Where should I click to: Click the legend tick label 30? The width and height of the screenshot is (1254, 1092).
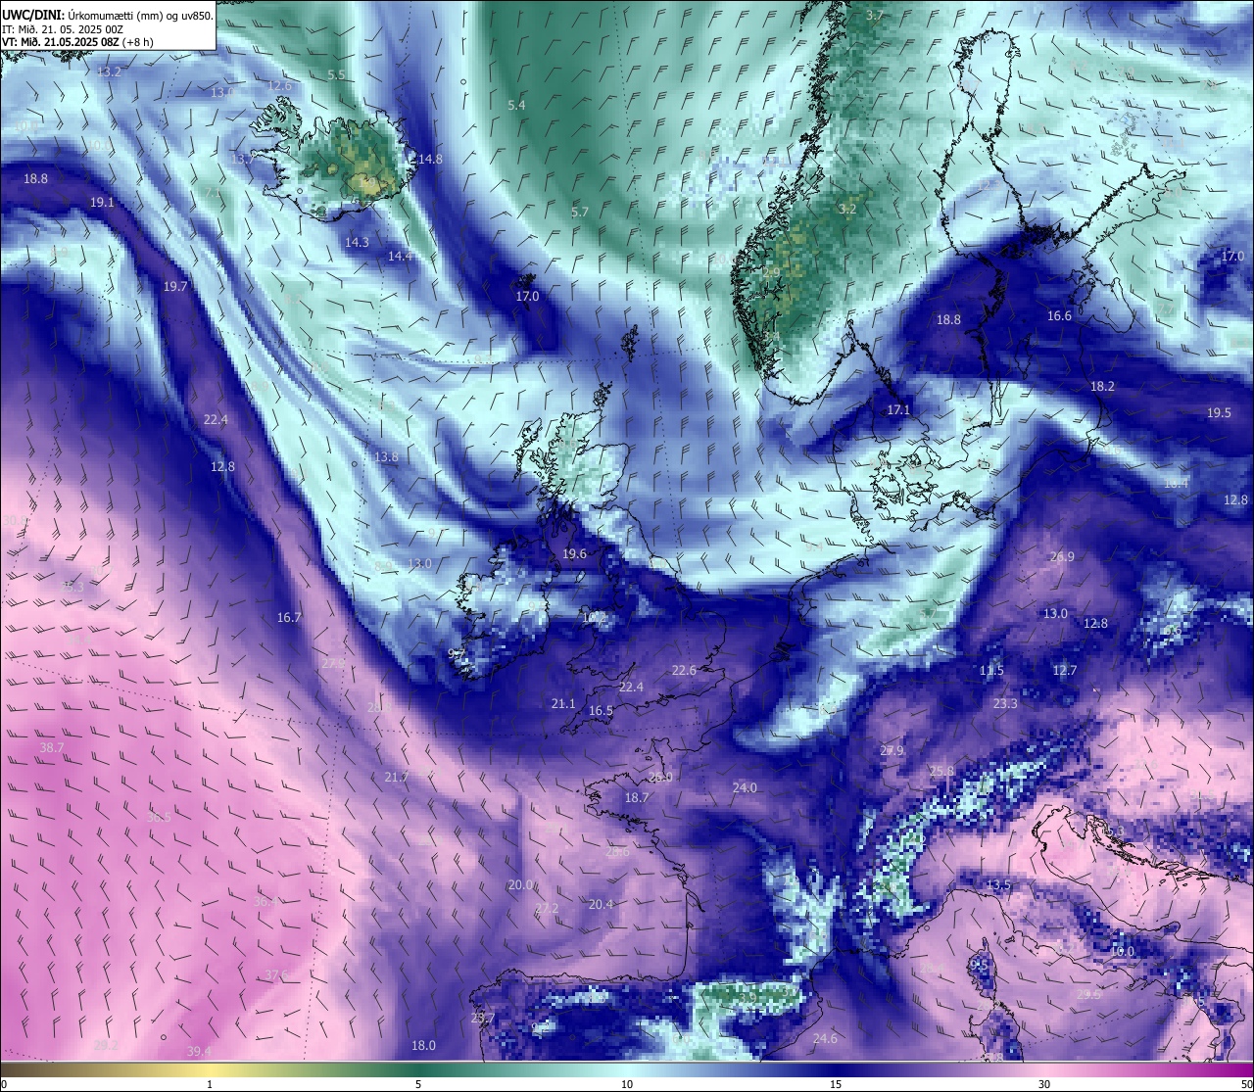1044,1084
